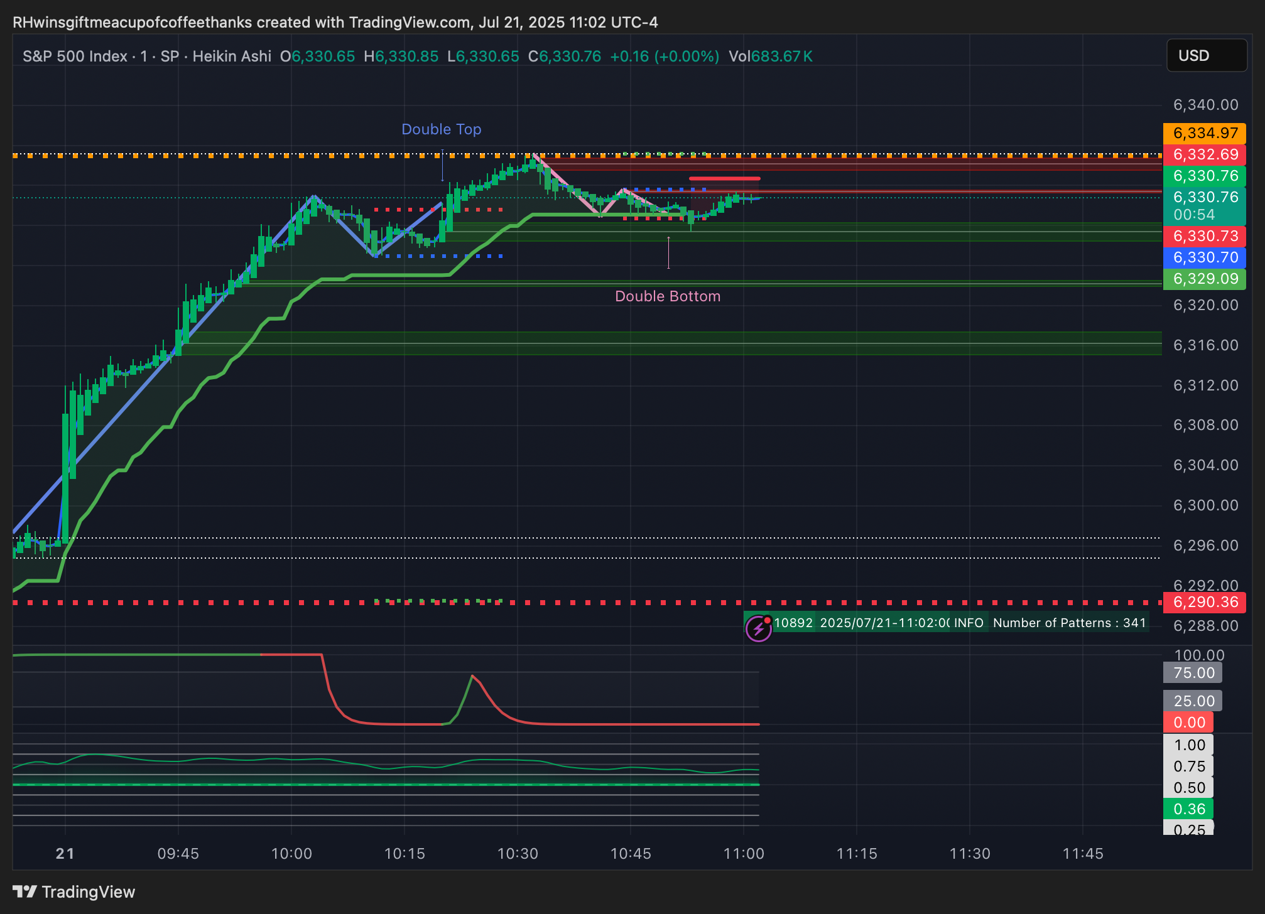Click the 6,288.00 price axis tick

pos(1205,626)
